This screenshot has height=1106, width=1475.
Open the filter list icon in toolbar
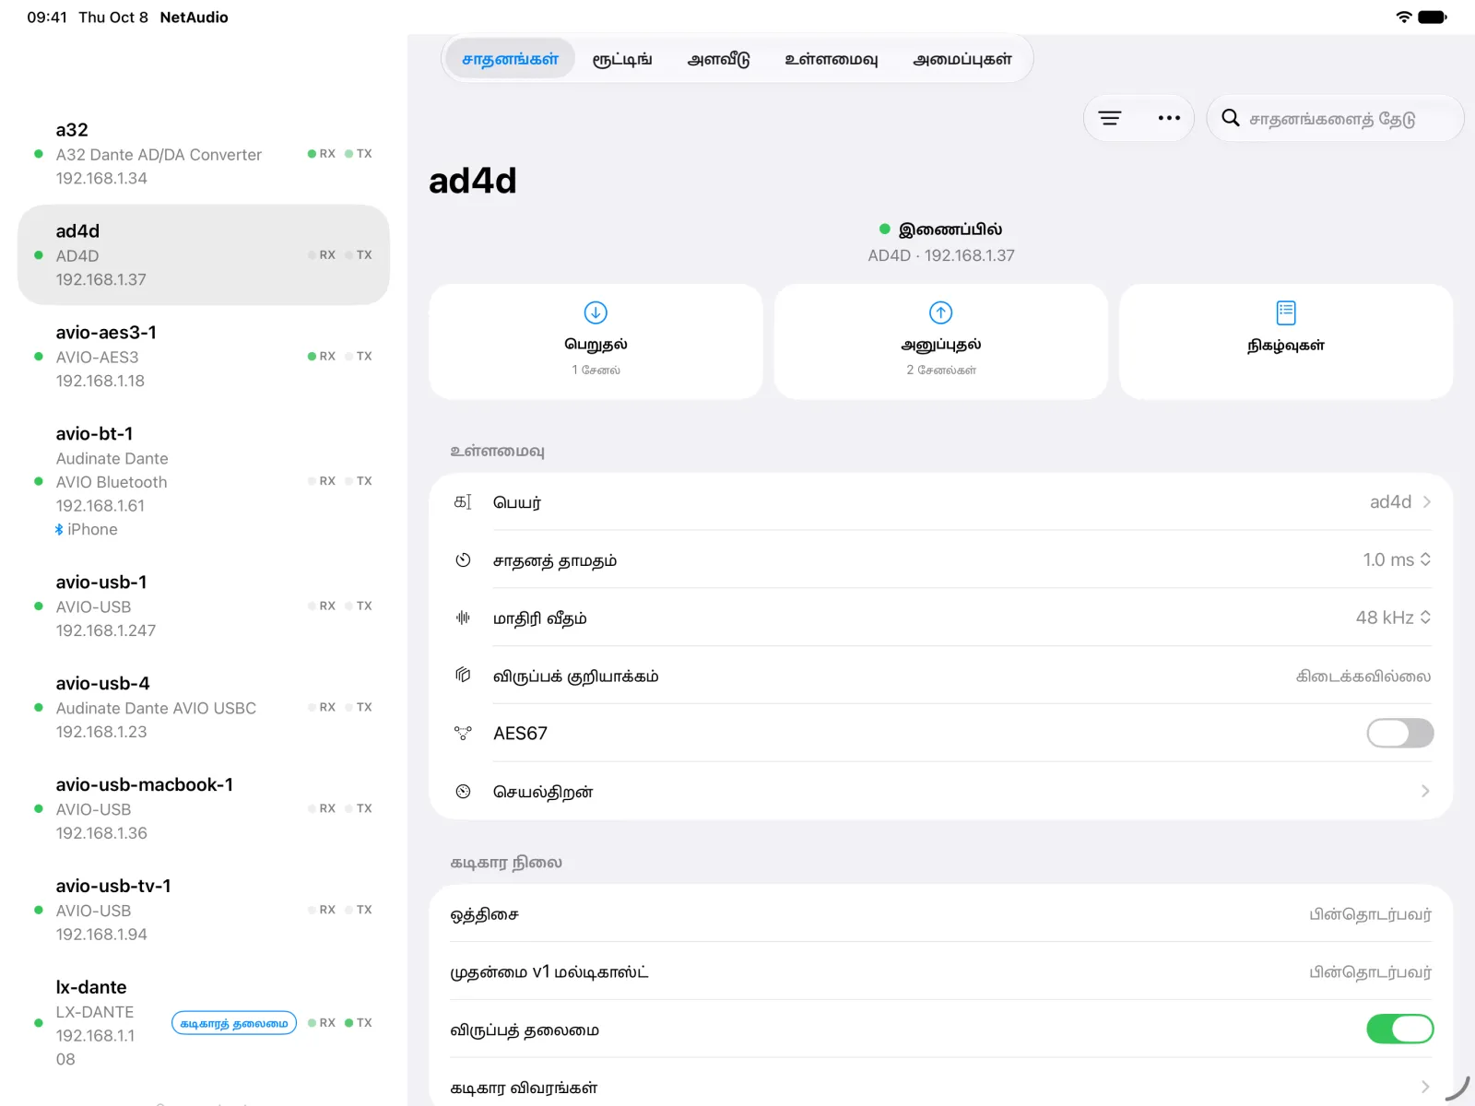click(x=1110, y=118)
